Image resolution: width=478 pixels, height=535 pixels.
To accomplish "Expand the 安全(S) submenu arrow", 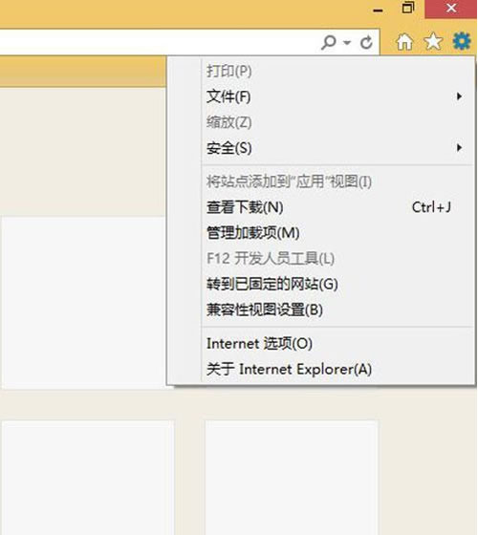I will click(x=460, y=148).
